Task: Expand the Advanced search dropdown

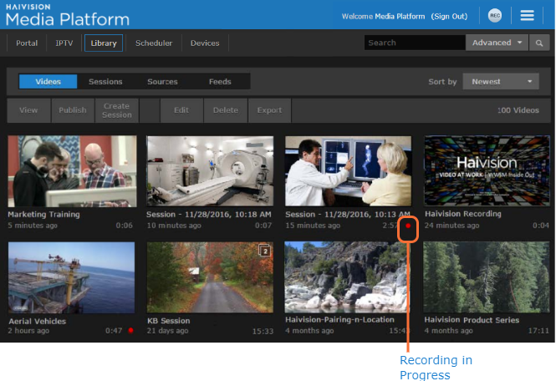Action: click(x=497, y=43)
